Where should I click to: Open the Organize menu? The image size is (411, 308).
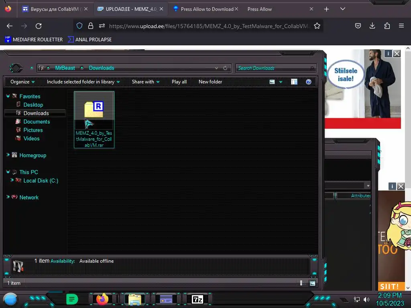[x=22, y=82]
